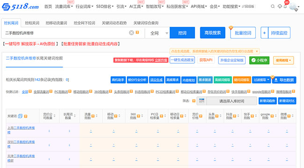Screen dimensions: 304x168
Task: Click the 批量挖词 button
Action: 243,33
